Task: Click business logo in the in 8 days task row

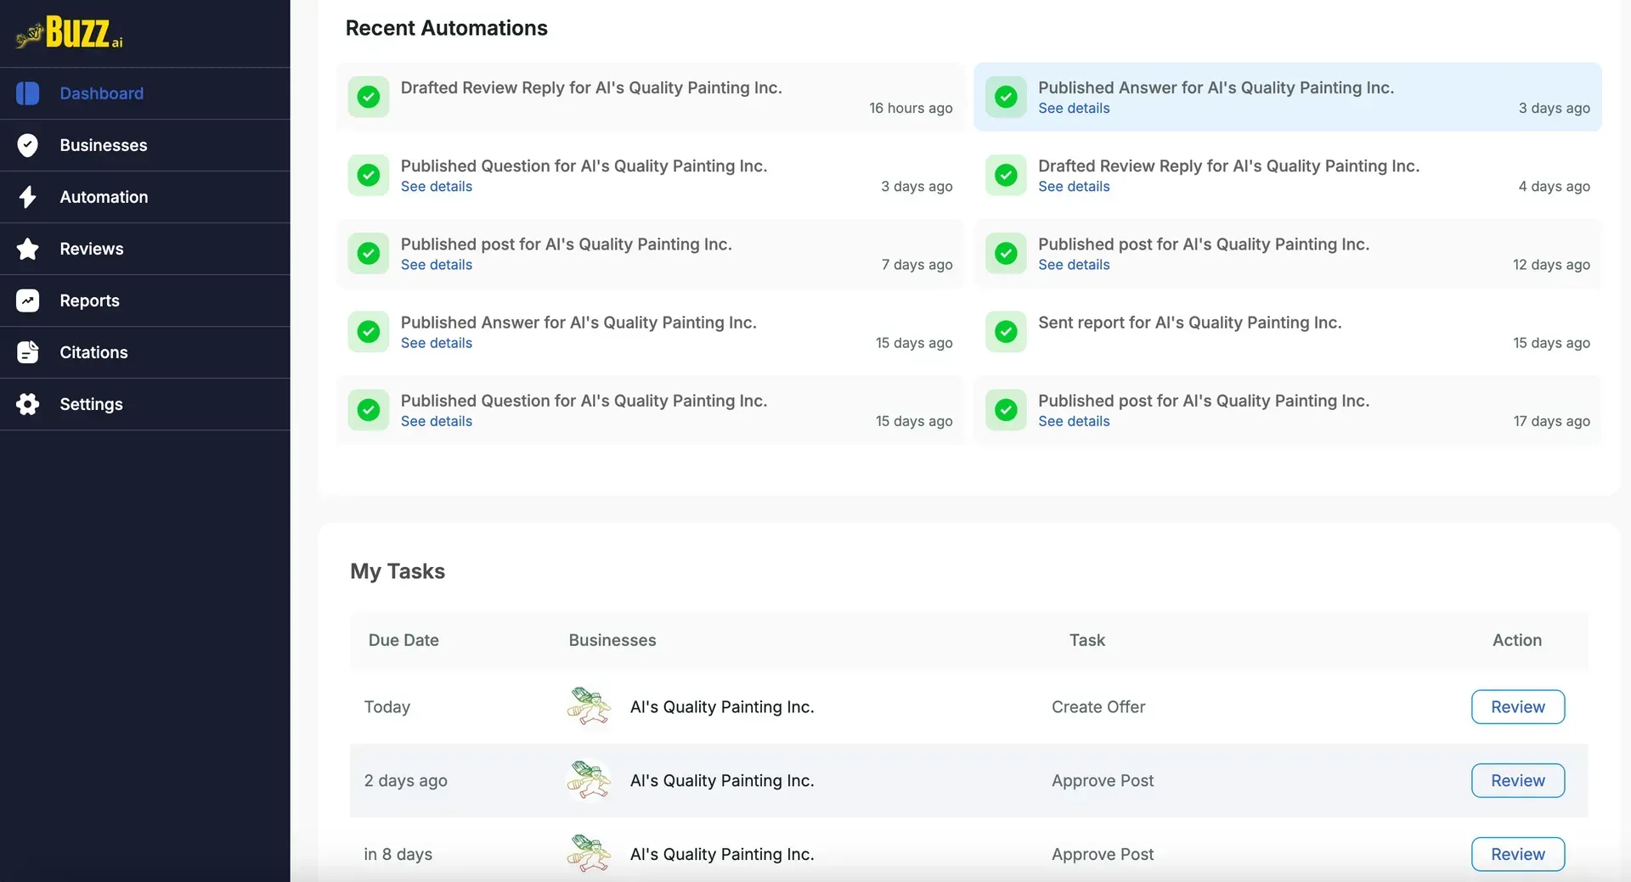Action: click(589, 854)
